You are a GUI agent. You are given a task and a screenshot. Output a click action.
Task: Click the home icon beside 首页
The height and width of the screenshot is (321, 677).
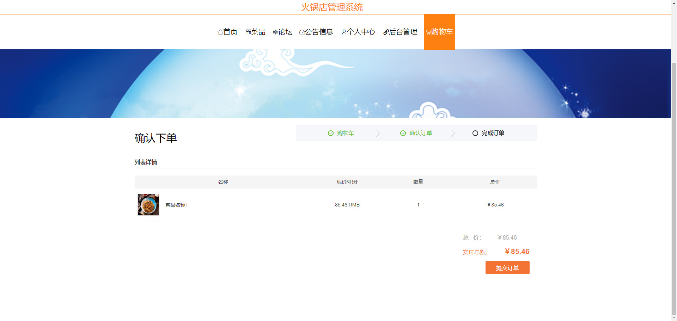click(220, 32)
